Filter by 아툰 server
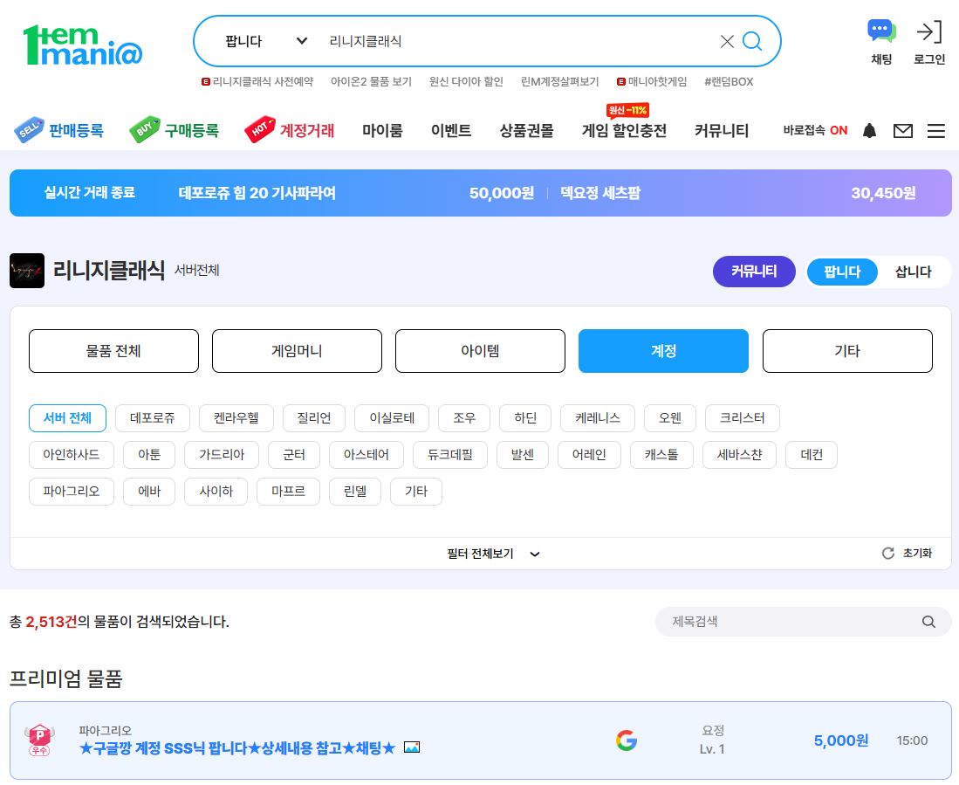959x785 pixels. tap(149, 455)
